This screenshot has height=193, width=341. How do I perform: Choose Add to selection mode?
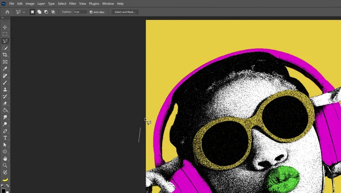(39, 12)
